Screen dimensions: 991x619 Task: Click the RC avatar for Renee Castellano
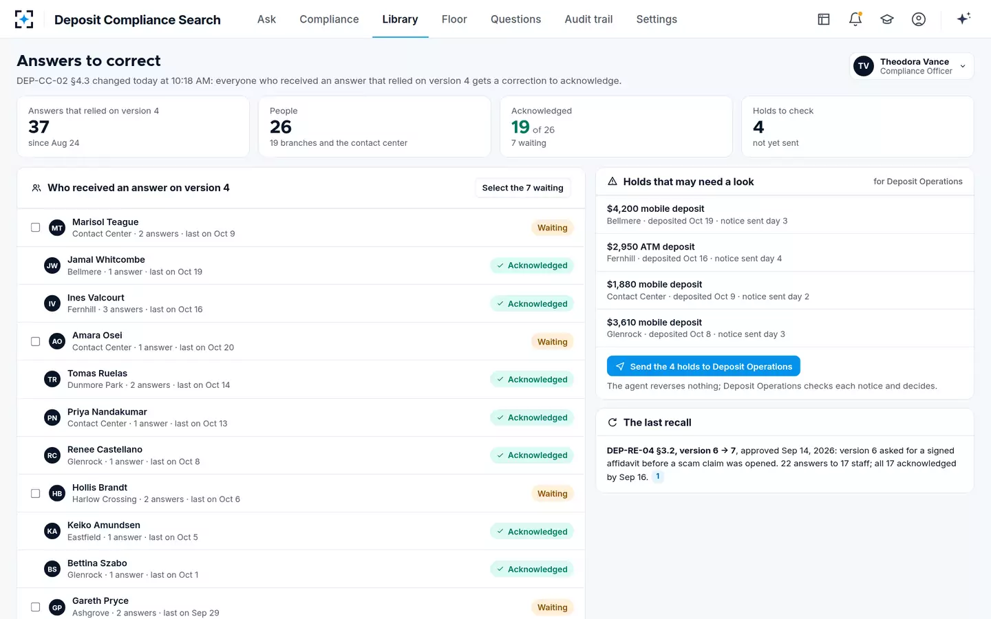tap(52, 455)
